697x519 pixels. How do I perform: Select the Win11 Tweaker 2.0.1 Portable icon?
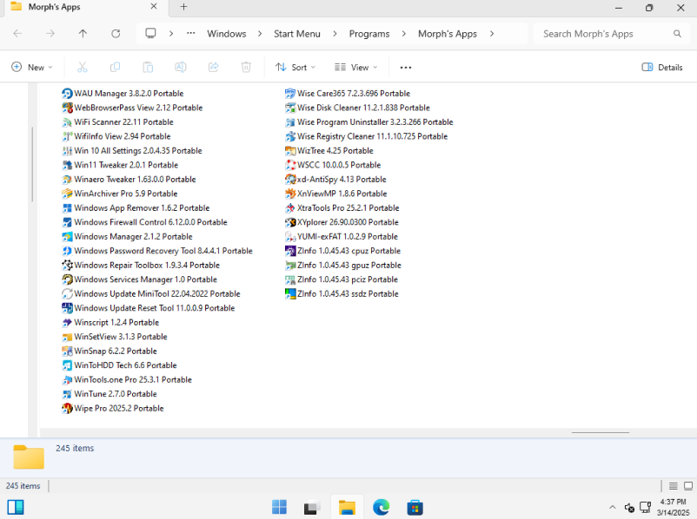click(x=67, y=165)
